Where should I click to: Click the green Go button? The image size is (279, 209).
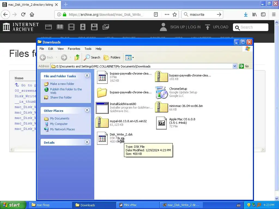(244, 66)
